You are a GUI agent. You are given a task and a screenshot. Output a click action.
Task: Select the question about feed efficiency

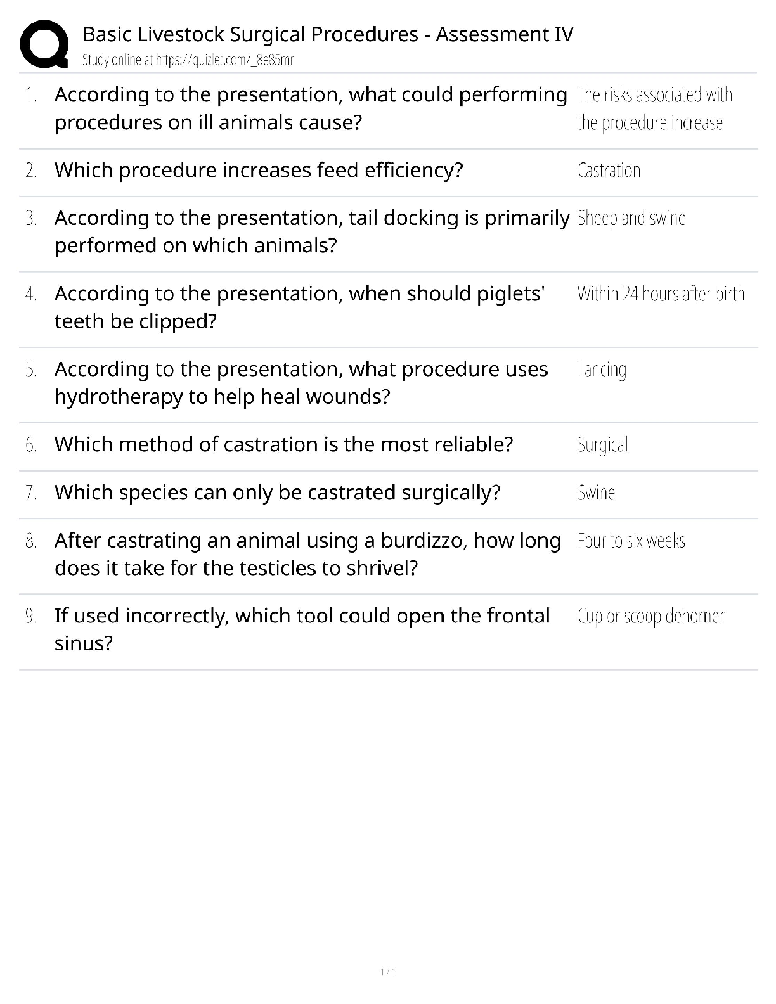pyautogui.click(x=259, y=171)
